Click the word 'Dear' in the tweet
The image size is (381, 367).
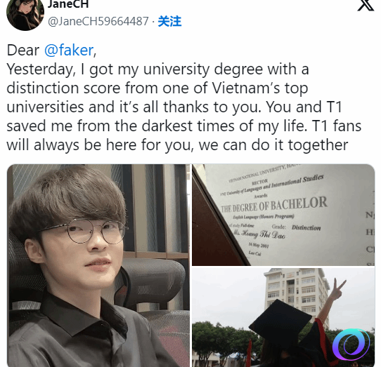[x=23, y=51]
